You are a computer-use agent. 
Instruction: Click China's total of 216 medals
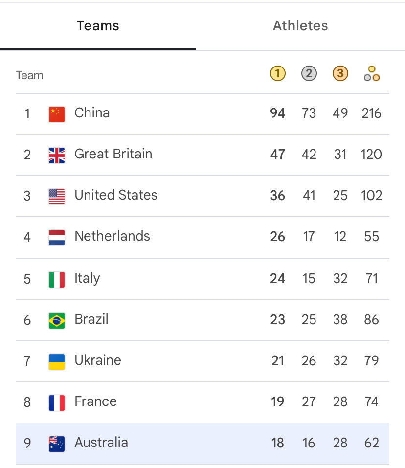pos(372,113)
